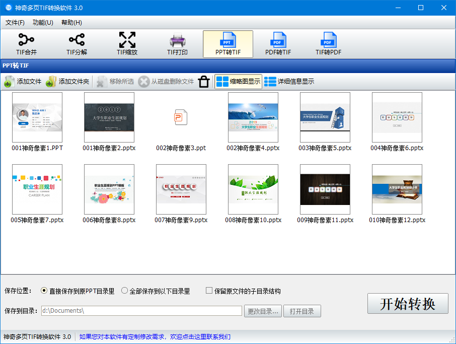Open the 帮助(H) menu
The image size is (456, 344).
71,22
